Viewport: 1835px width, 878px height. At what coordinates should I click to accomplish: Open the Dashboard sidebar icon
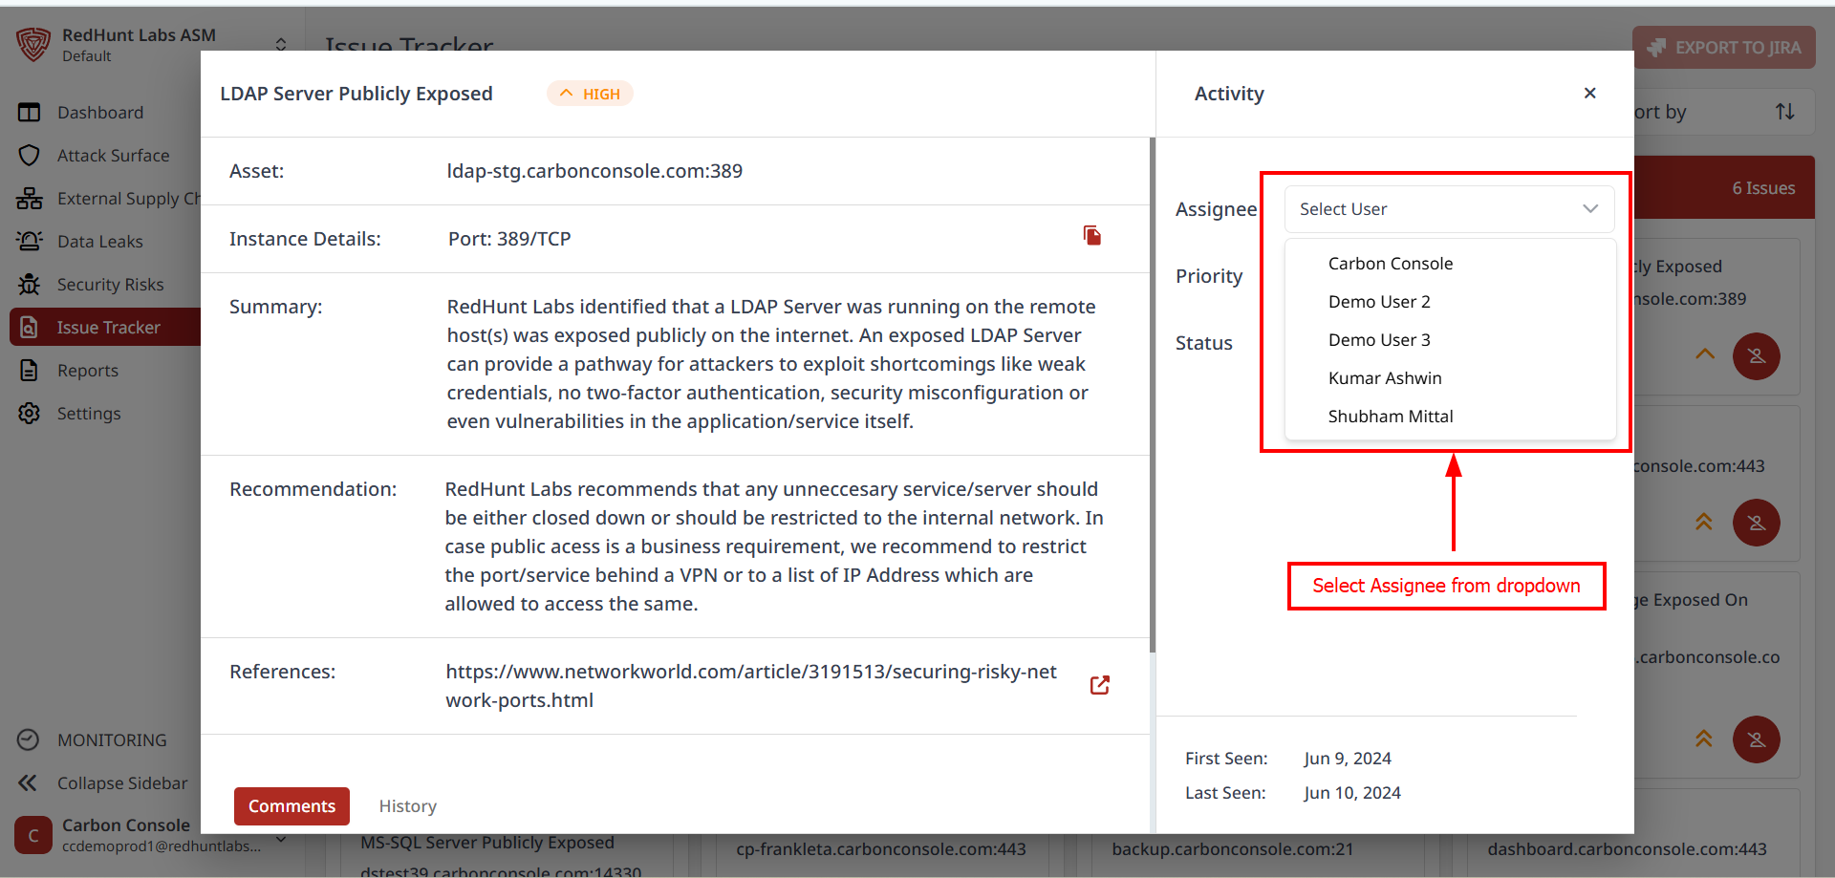(x=30, y=113)
